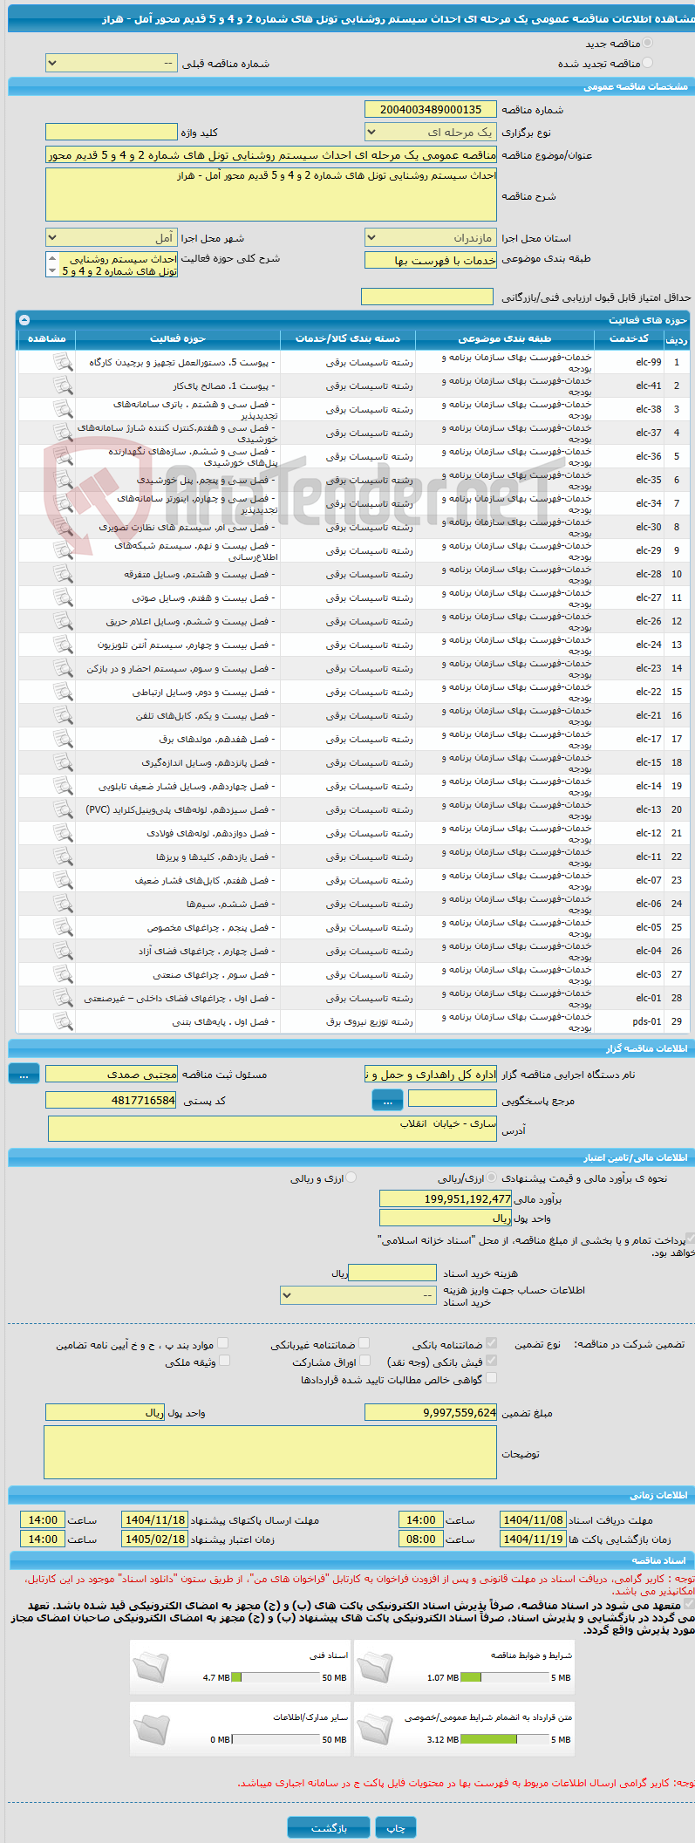The height and width of the screenshot is (1843, 695).
Task: Sort by the دسته بندی کالا/خدمات column header
Action: (x=348, y=338)
